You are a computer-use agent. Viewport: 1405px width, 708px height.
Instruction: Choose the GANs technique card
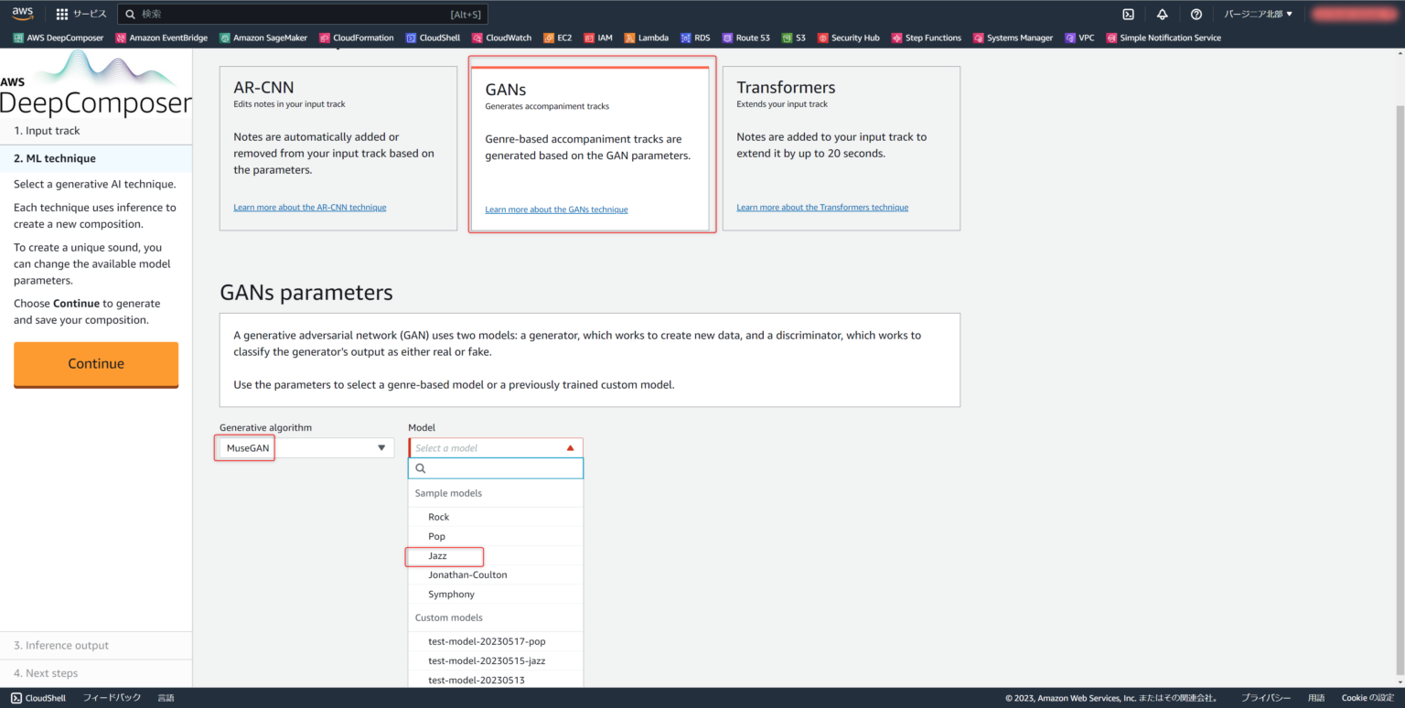(591, 147)
